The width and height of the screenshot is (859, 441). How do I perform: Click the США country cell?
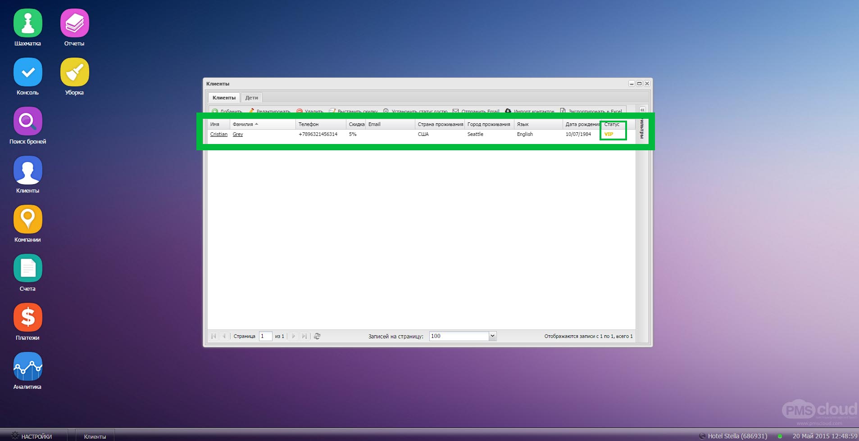(x=423, y=134)
